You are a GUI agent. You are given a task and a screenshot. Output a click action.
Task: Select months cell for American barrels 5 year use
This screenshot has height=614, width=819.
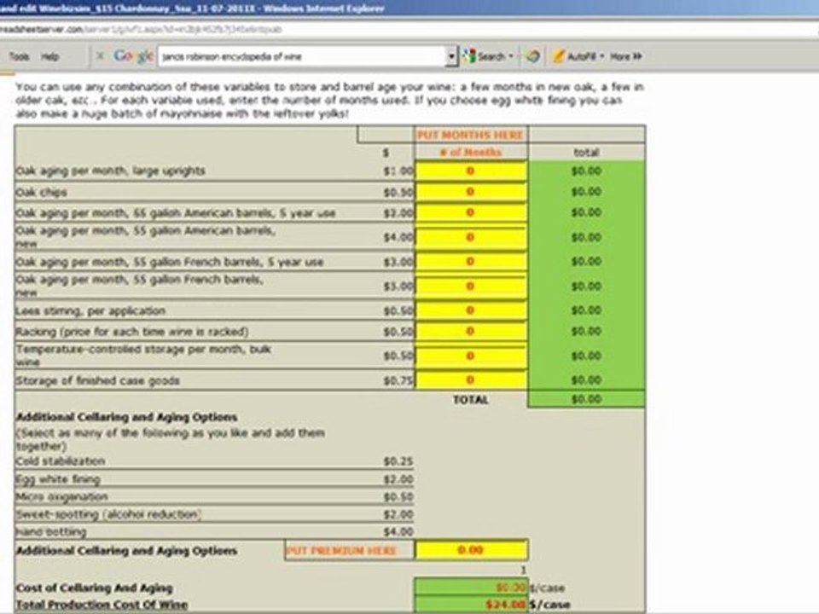point(471,212)
